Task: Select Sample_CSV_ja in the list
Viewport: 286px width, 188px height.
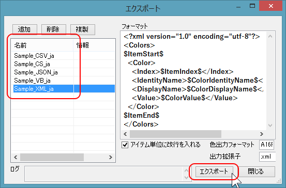Action: (63, 56)
